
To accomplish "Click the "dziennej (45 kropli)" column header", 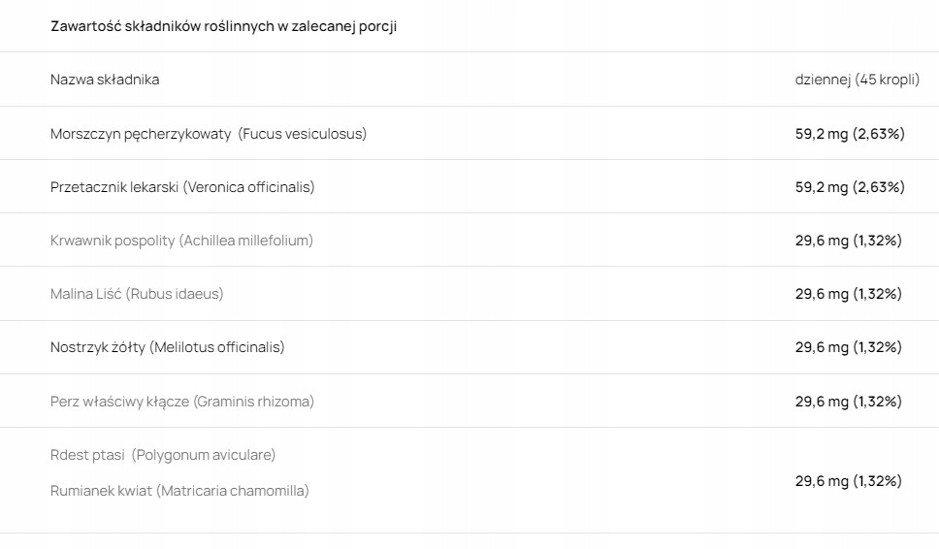I will pos(857,80).
